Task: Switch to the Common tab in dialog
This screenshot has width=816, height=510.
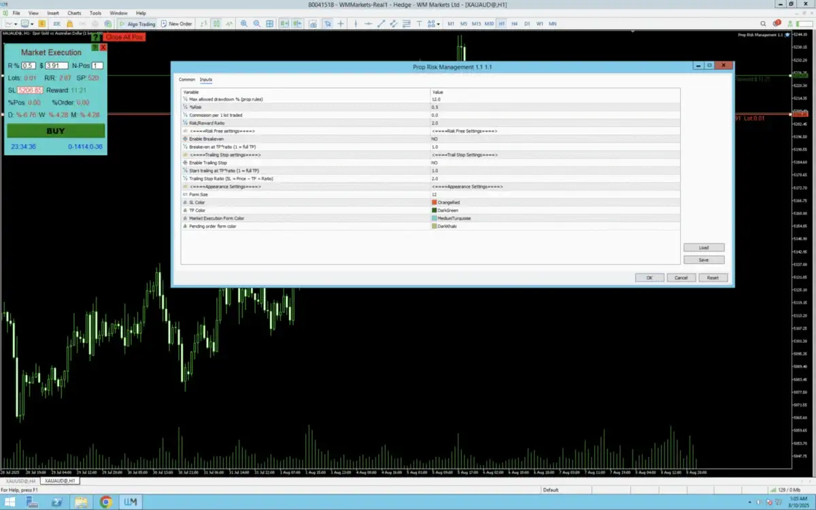Action: click(x=186, y=80)
